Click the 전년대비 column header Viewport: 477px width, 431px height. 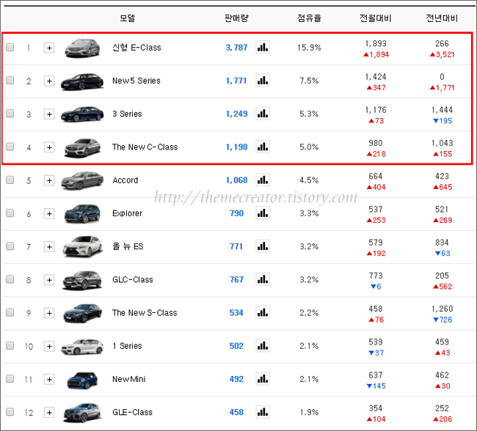tap(442, 18)
